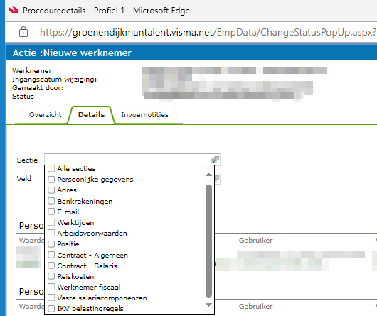Click the Actie: Nieuwe werknemer header
377x316 pixels.
pos(72,53)
